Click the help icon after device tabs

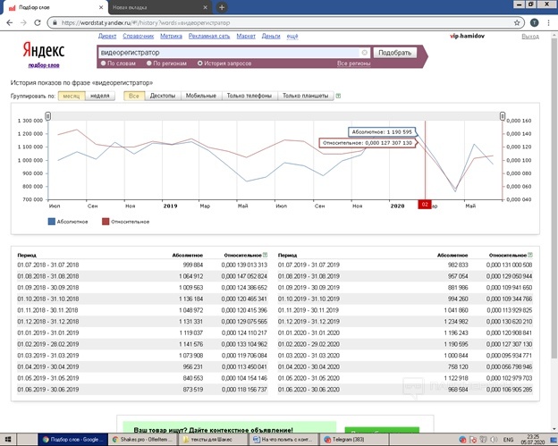[338, 95]
